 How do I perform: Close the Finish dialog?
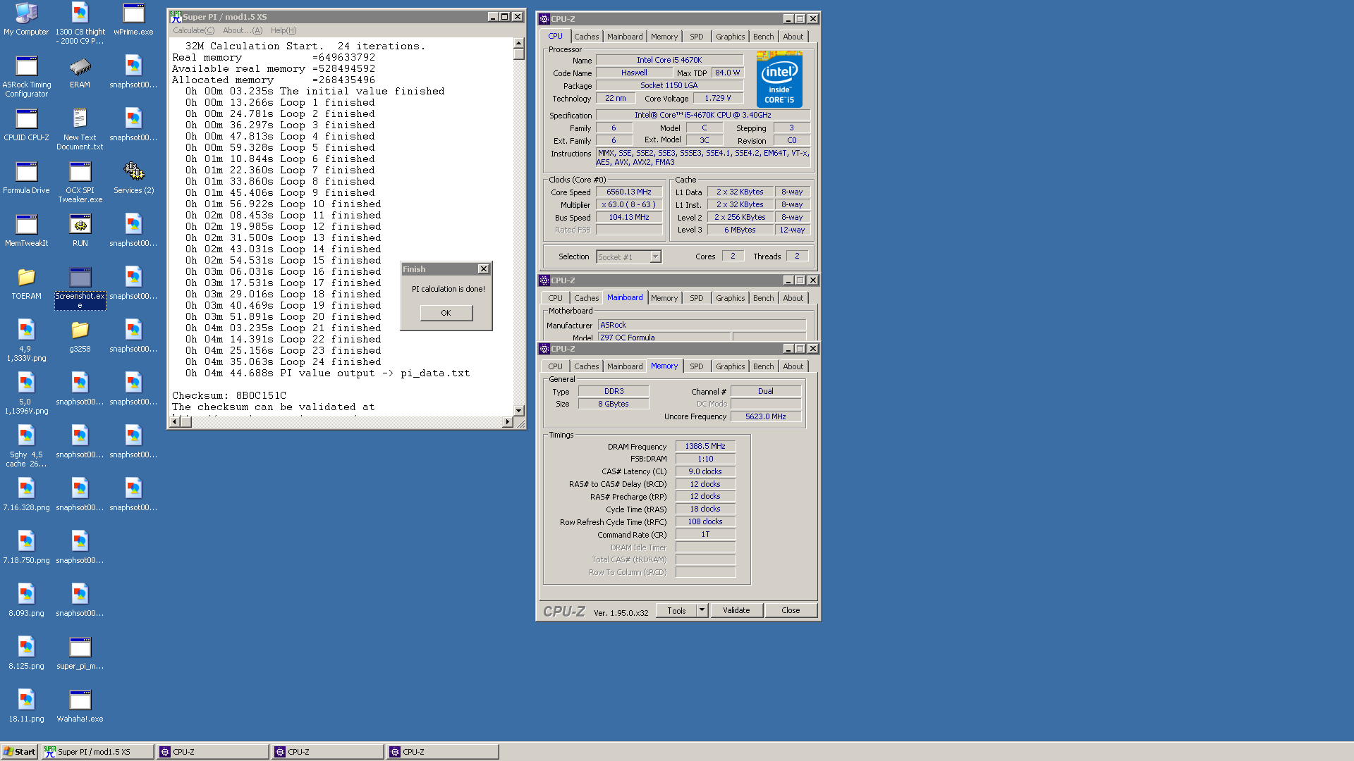(483, 269)
